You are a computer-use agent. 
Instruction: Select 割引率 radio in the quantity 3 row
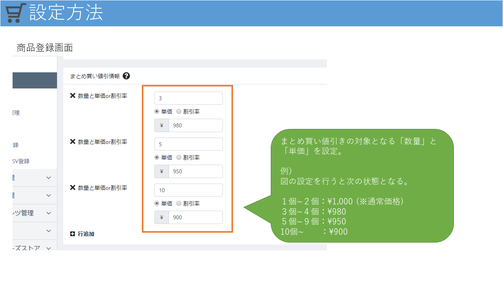179,112
